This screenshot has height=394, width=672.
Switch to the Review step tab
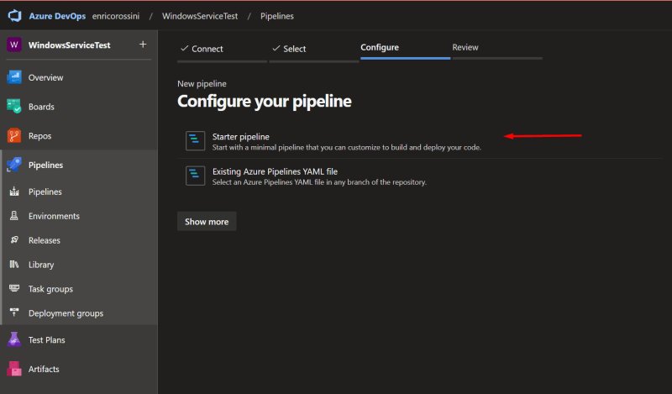pos(497,50)
